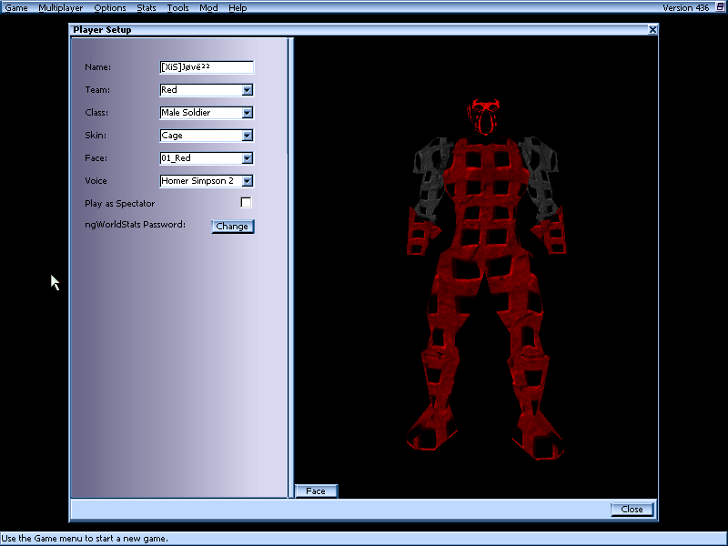
Task: Open the Stats menu
Action: (147, 7)
